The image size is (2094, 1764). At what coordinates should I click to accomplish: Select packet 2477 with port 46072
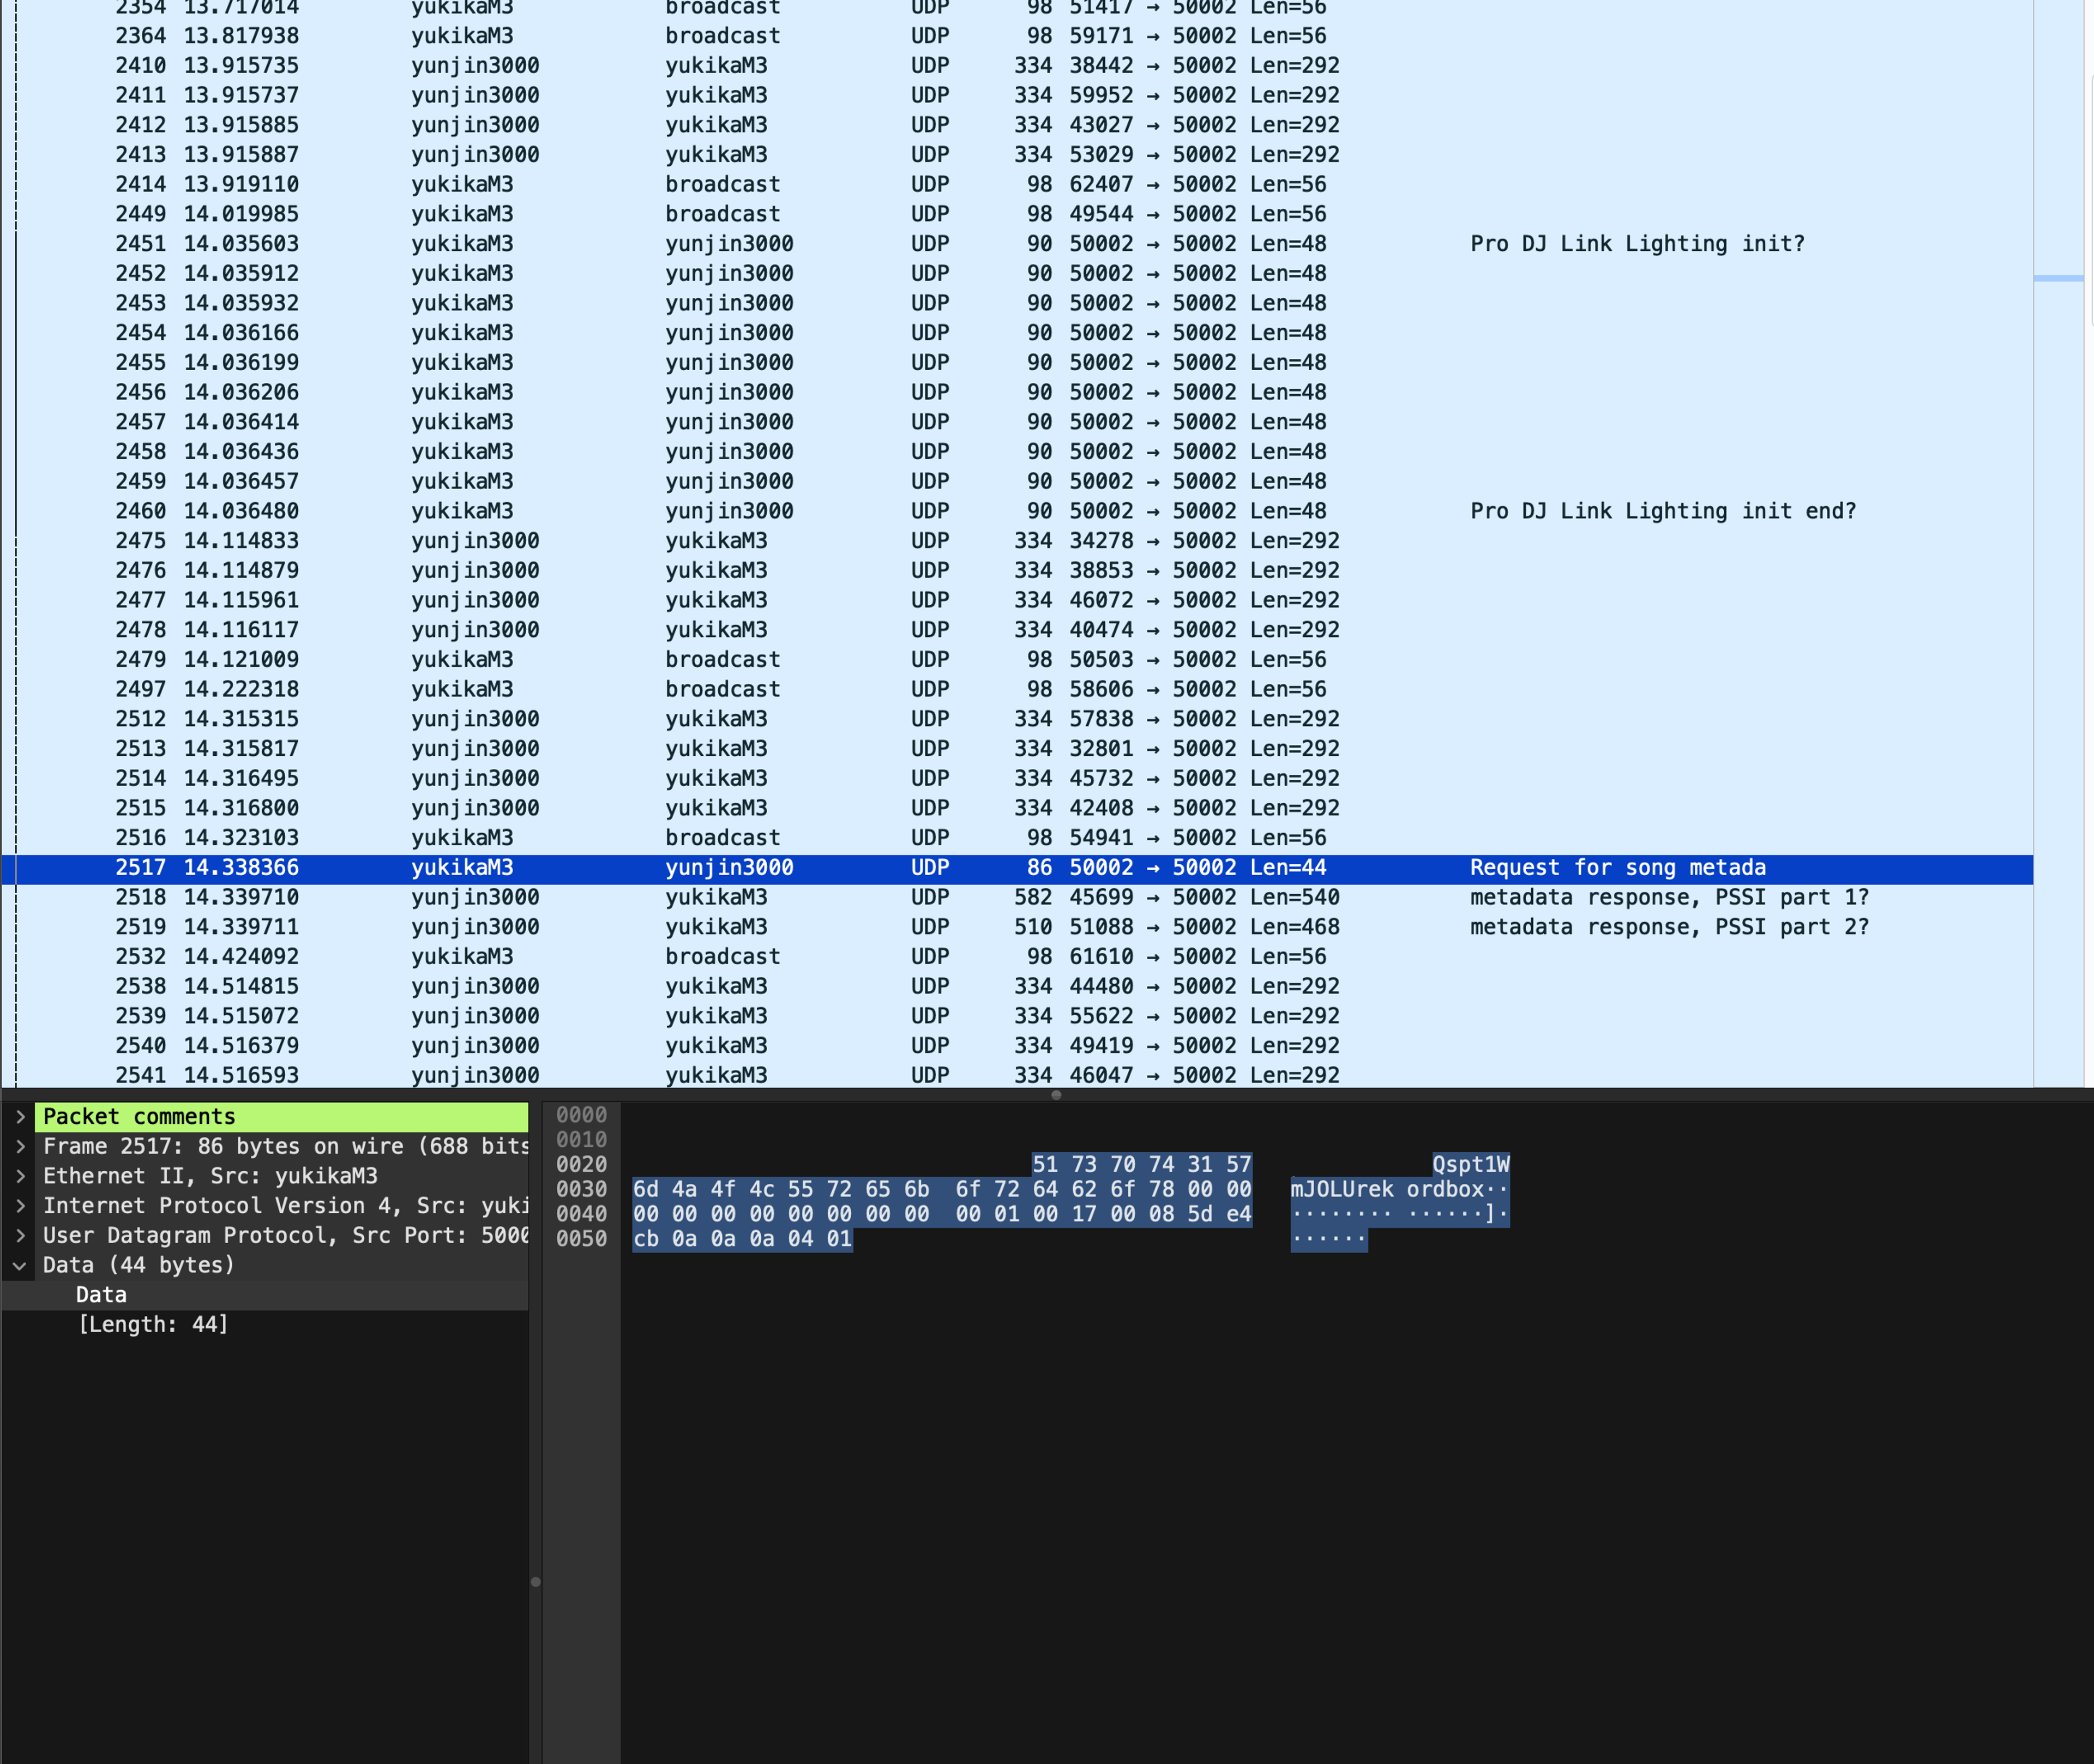[1017, 601]
